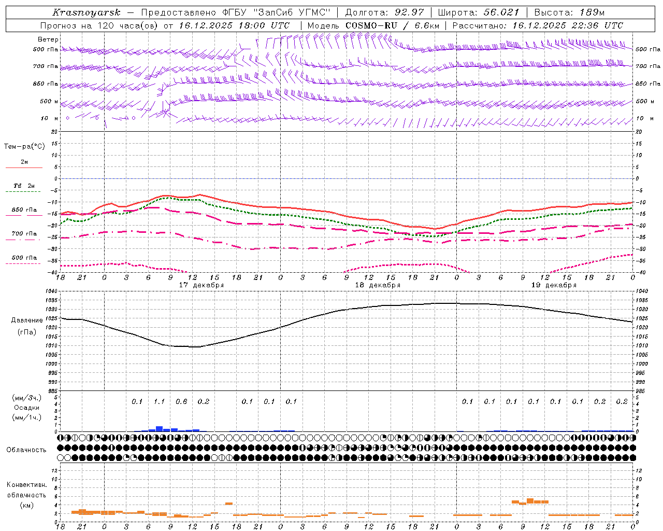Click the 'Конвективн.' convective cloud label

pyautogui.click(x=27, y=485)
